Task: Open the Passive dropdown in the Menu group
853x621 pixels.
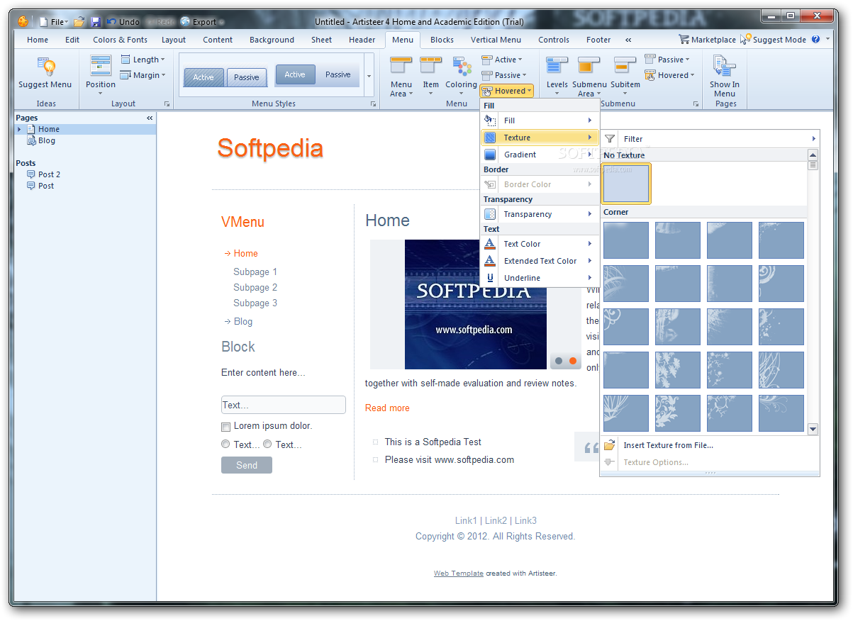Action: click(503, 75)
